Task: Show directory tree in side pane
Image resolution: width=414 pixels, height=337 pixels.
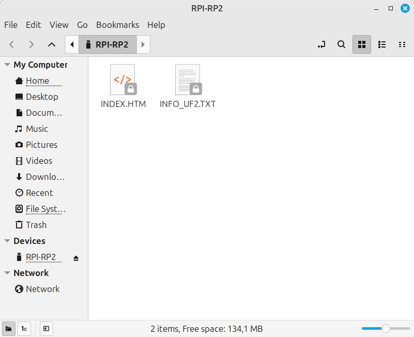Action: click(x=24, y=329)
